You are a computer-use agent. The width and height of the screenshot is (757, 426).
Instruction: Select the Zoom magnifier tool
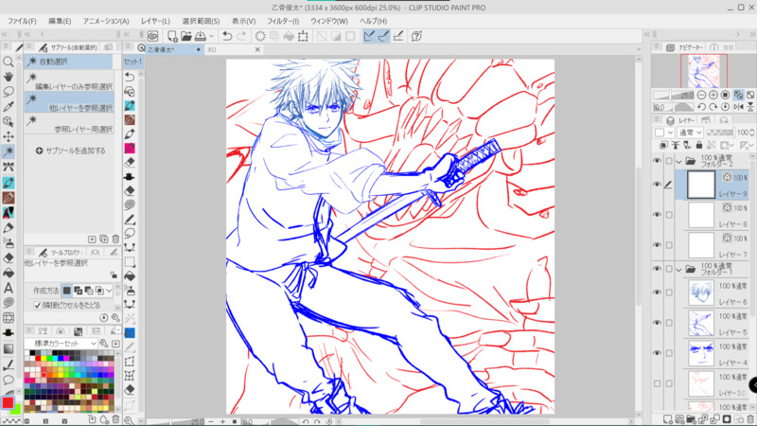pyautogui.click(x=9, y=62)
